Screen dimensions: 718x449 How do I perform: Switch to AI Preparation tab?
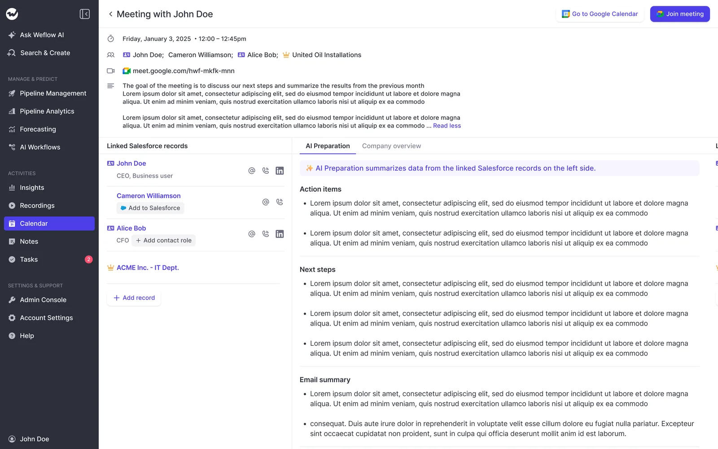tap(328, 146)
